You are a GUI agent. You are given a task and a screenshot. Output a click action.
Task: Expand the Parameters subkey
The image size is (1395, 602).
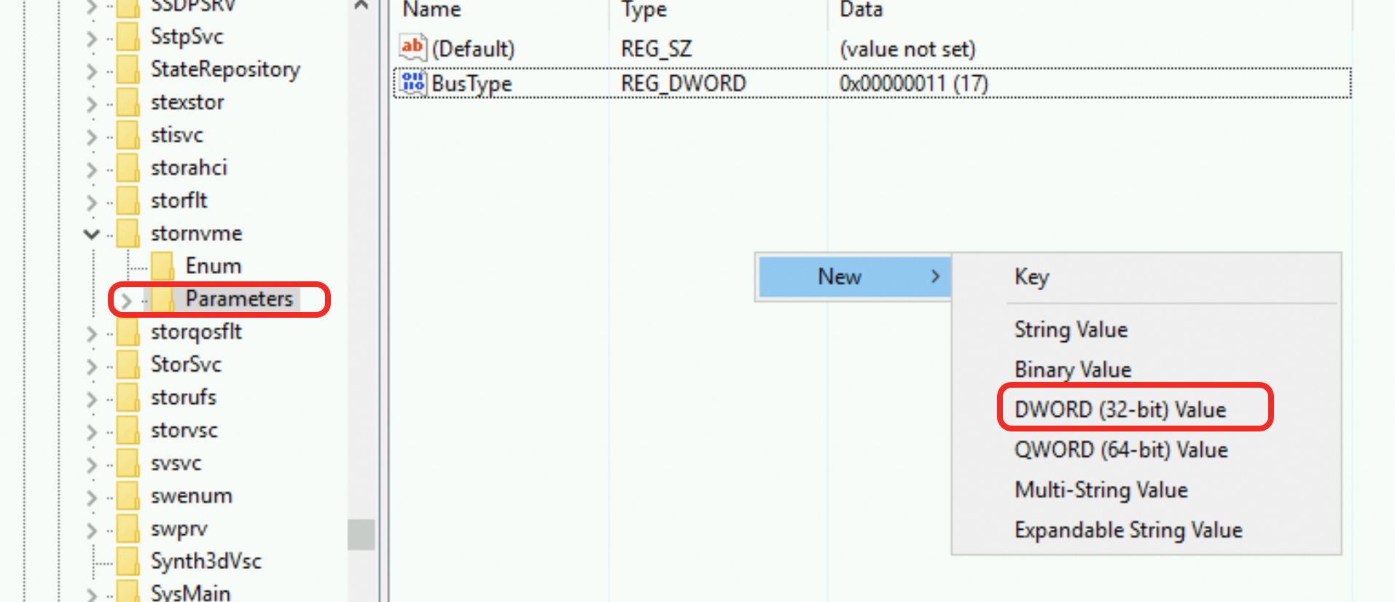tap(126, 300)
